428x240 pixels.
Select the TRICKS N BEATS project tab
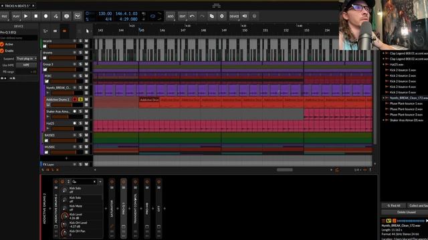[x=17, y=6]
